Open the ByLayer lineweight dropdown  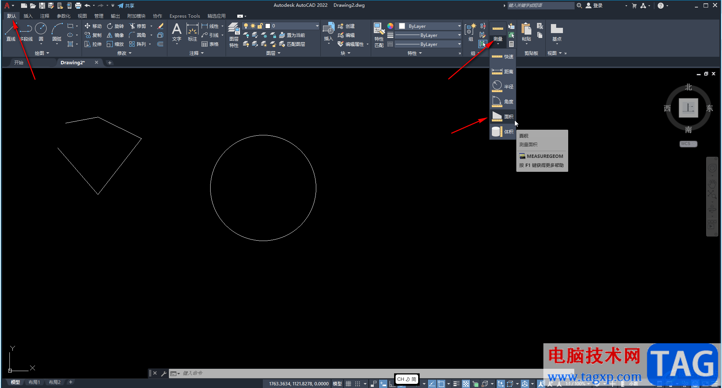pyautogui.click(x=428, y=35)
